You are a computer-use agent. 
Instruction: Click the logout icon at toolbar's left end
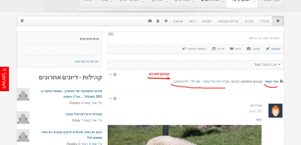tap(23, 21)
